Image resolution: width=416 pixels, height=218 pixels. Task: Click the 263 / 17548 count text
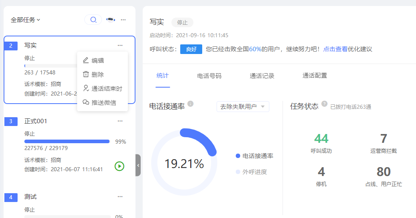pyautogui.click(x=40, y=72)
